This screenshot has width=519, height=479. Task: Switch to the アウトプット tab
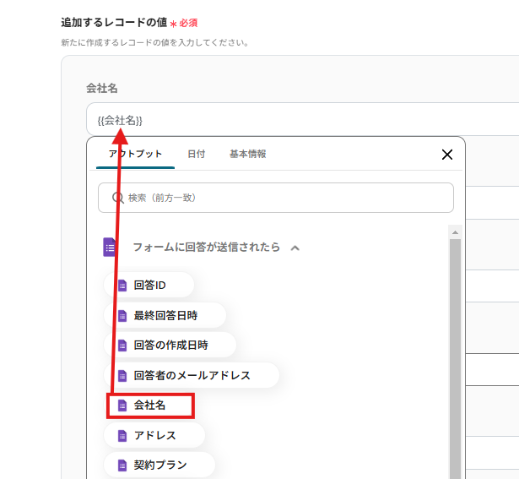coord(135,154)
